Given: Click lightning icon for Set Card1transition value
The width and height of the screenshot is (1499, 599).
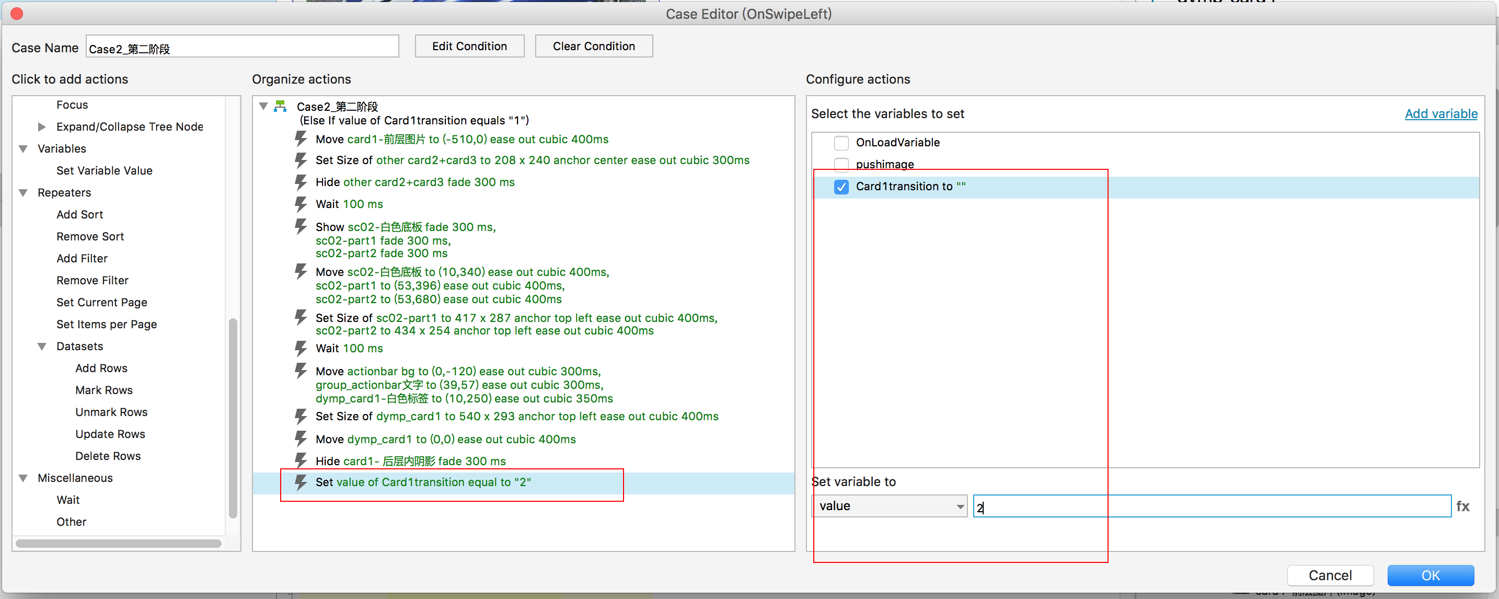Looking at the screenshot, I should [300, 482].
